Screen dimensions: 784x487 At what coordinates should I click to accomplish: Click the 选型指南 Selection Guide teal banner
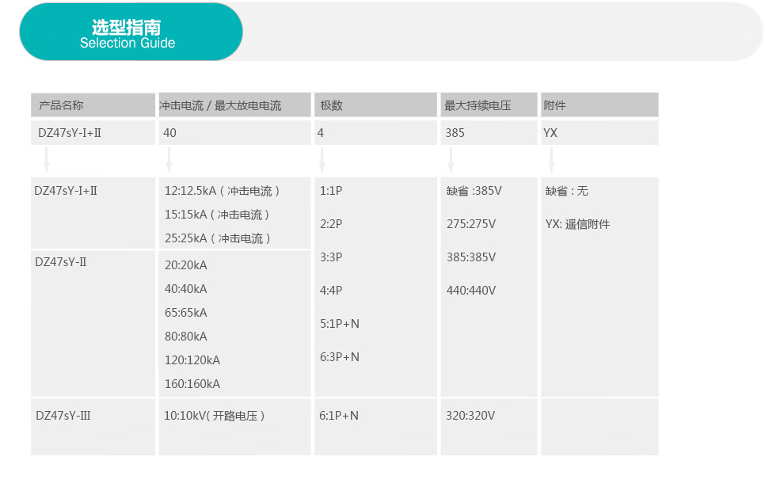point(131,32)
